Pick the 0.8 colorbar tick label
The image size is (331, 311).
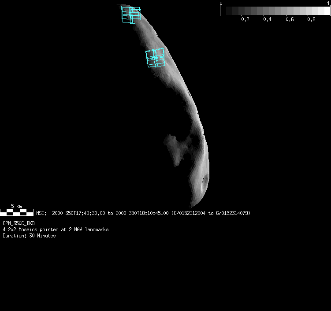311,20
